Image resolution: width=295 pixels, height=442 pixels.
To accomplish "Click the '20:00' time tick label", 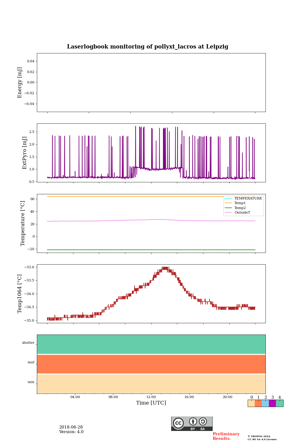I will [227, 397].
